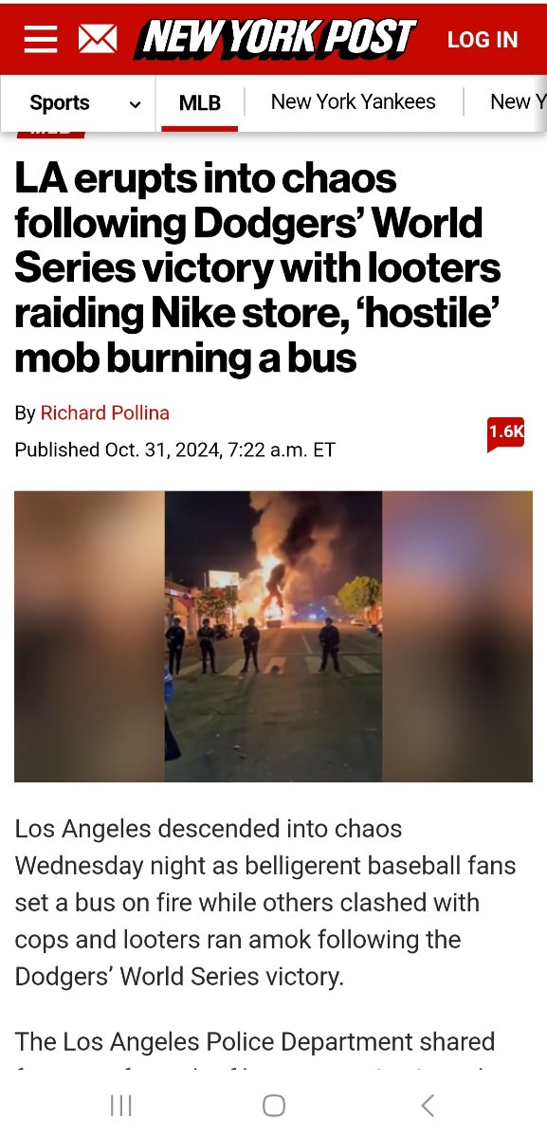Tap the email newsletter envelope icon

[97, 39]
